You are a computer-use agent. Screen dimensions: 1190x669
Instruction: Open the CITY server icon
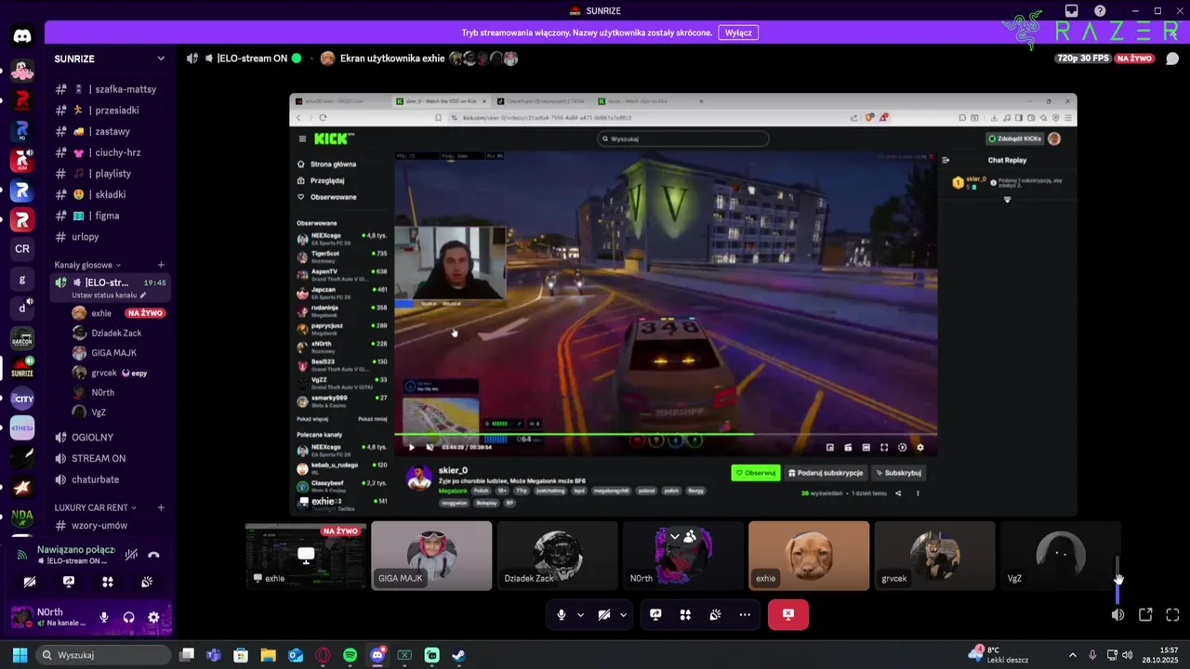22,399
